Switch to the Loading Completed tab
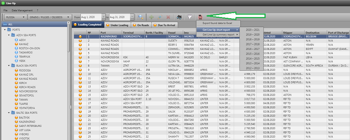The image size is (350, 140). coord(88,25)
